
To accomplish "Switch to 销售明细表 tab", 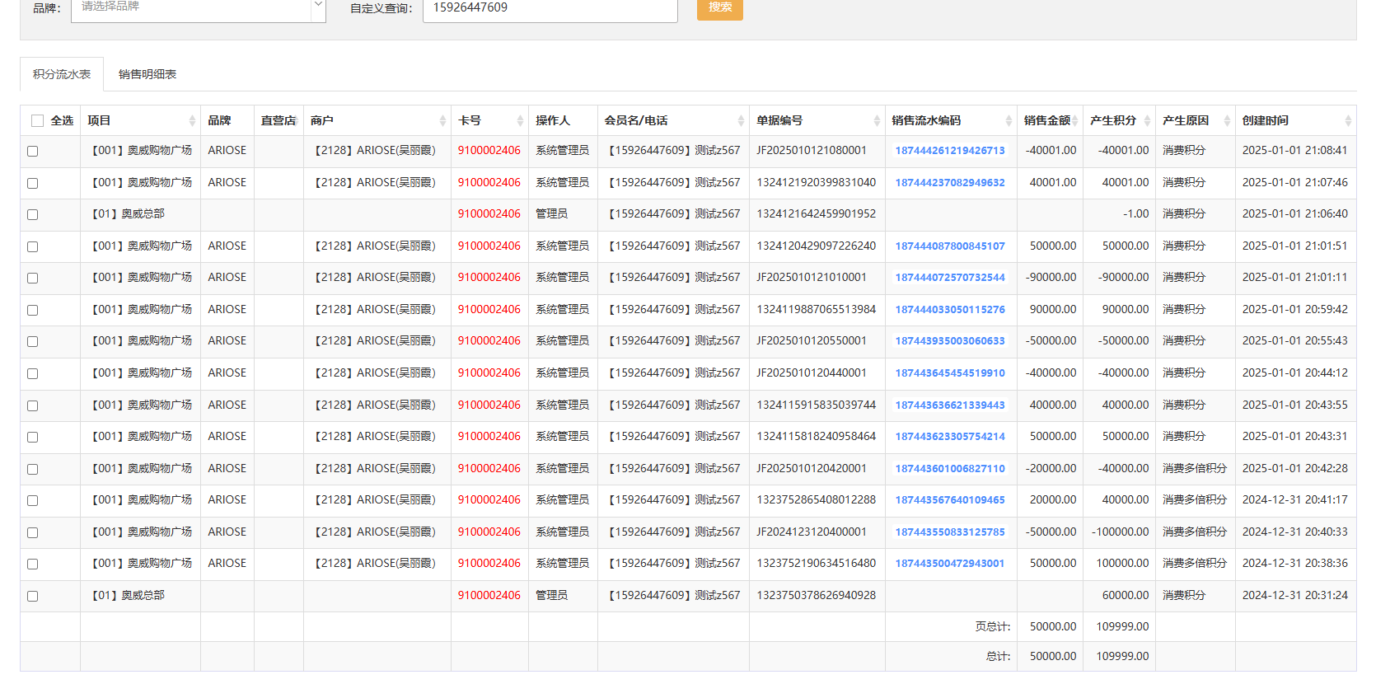I will point(147,74).
